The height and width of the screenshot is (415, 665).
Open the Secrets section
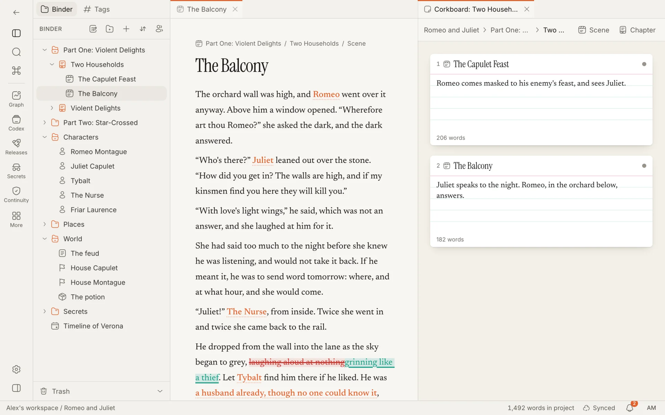pyautogui.click(x=16, y=171)
